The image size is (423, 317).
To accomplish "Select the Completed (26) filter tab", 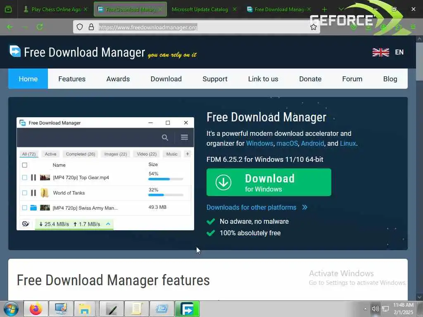I will tap(81, 154).
